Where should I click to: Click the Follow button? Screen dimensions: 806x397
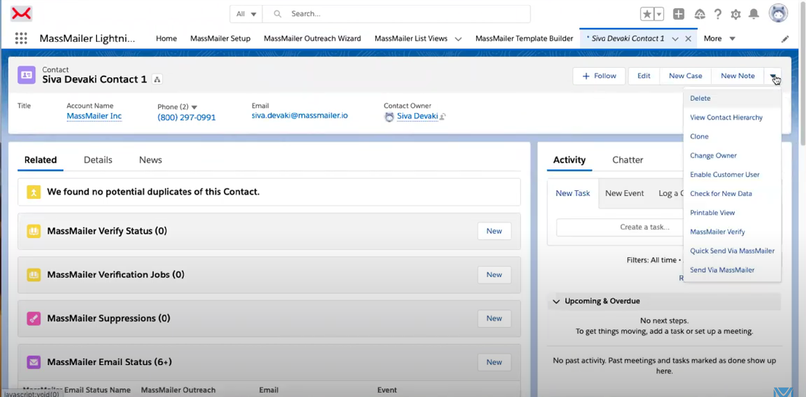pyautogui.click(x=599, y=76)
